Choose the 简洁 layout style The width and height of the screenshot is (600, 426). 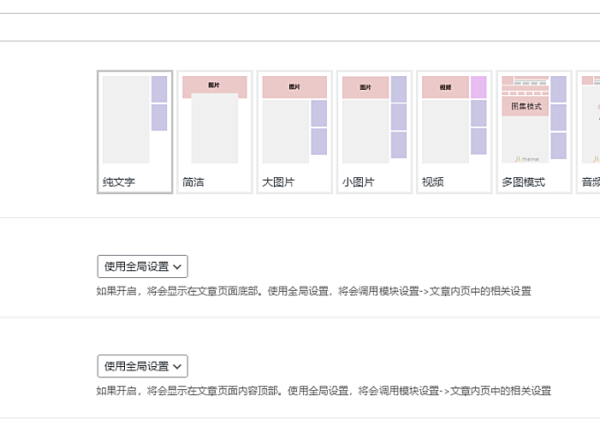[x=215, y=132]
